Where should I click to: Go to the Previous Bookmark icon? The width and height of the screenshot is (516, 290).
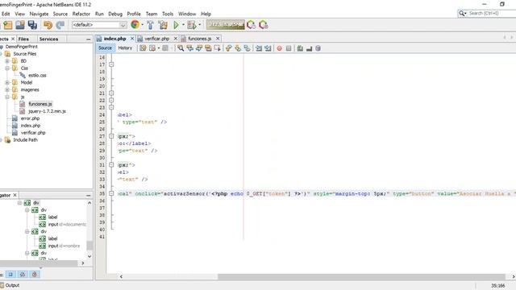click(229, 48)
